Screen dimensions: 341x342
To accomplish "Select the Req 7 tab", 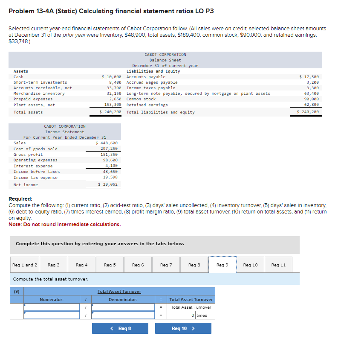I will click(x=166, y=265).
